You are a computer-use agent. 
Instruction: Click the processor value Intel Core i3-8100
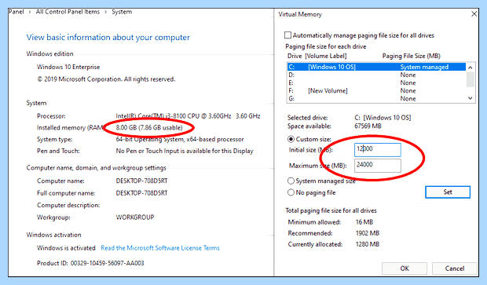(x=188, y=116)
